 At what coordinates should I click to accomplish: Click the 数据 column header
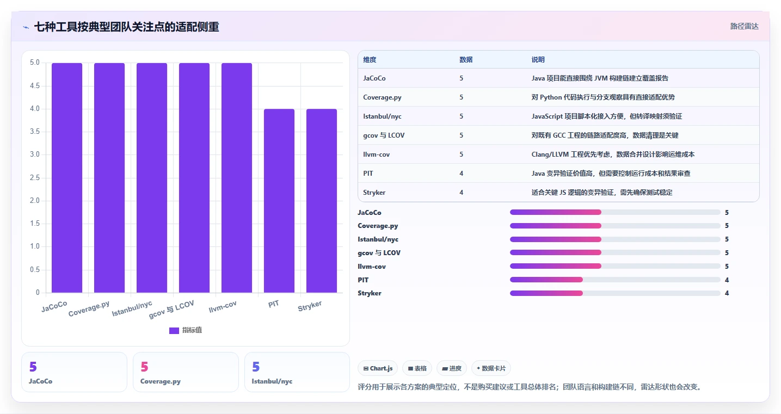466,59
